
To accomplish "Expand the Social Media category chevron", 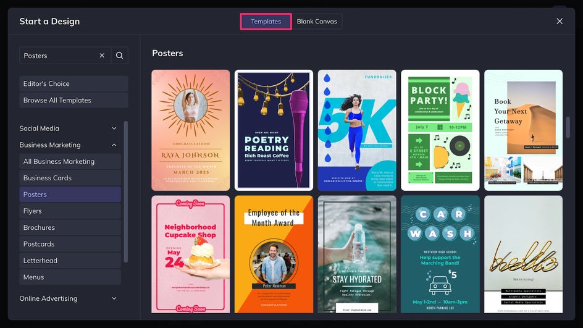I will (x=114, y=128).
